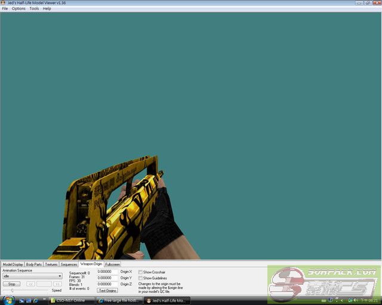This screenshot has width=382, height=305.
Task: Switch to the Textures tab
Action: point(51,264)
